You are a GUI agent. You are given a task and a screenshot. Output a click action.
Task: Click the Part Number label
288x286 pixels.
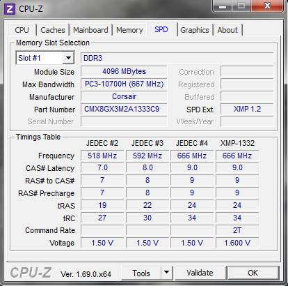[54, 110]
